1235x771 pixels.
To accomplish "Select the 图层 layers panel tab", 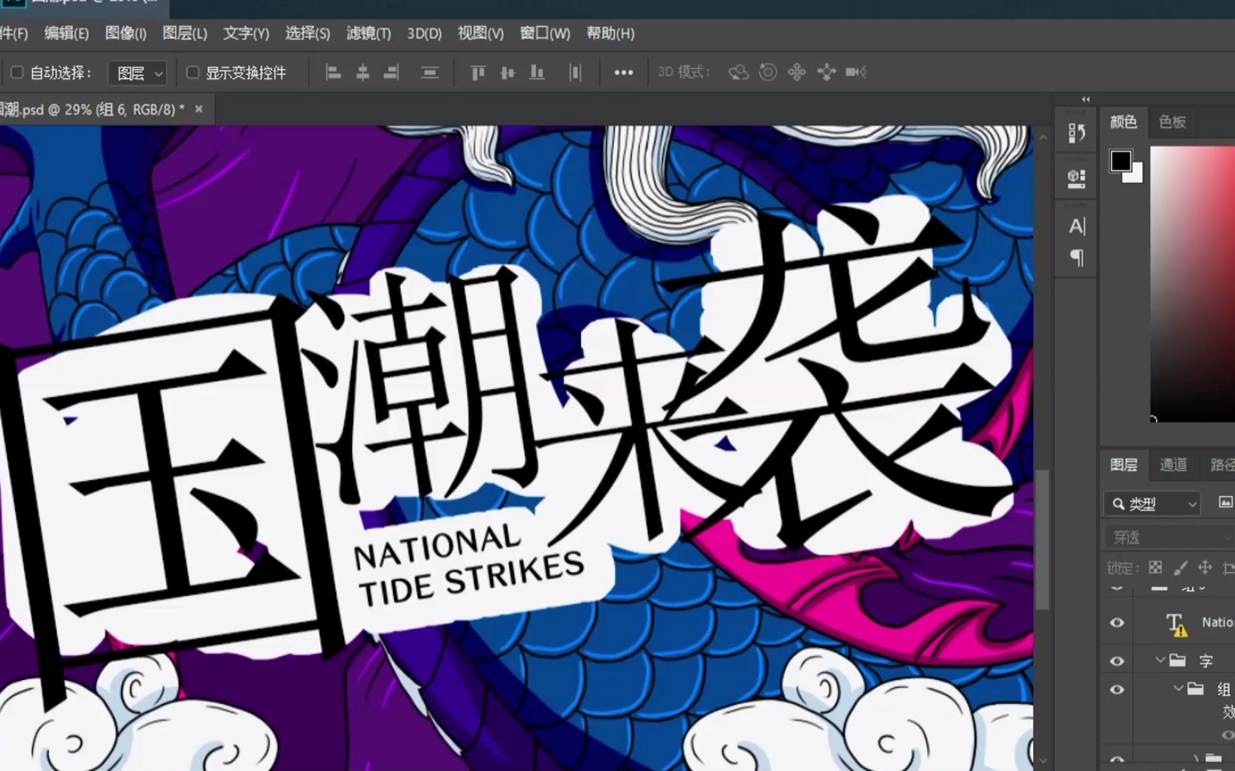I will pyautogui.click(x=1124, y=464).
